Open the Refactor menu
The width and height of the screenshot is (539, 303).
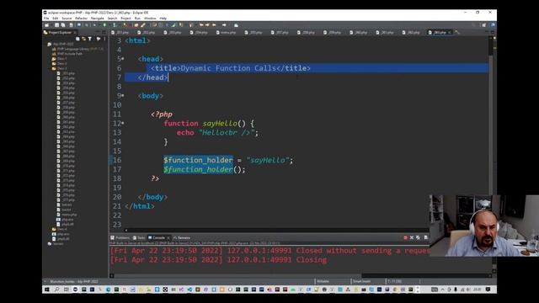81,19
